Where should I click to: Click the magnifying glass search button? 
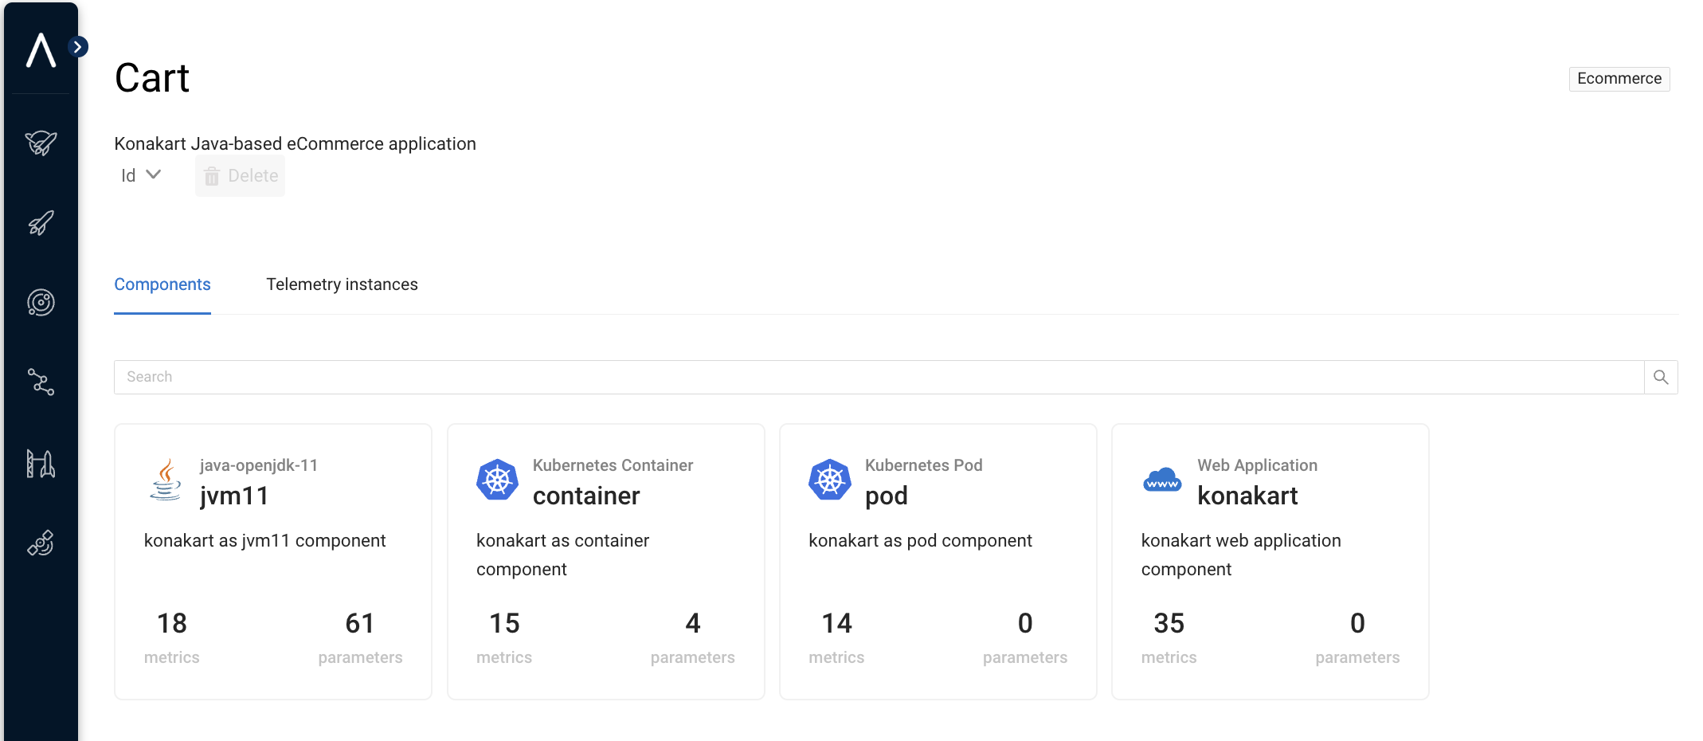1661,377
